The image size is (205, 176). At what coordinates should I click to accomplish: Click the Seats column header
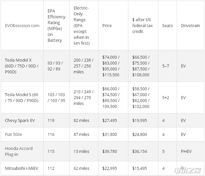[x=167, y=25]
